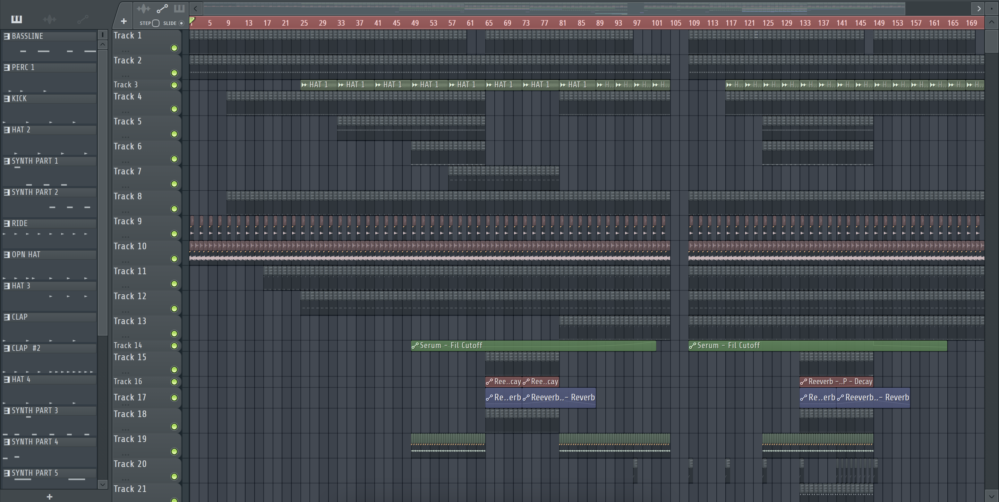Select the HAT 3 pattern
Viewport: 999px width, 502px height.
pyautogui.click(x=49, y=286)
